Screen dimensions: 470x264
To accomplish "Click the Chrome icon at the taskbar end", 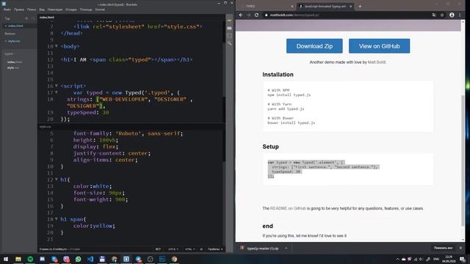I will tap(174, 259).
